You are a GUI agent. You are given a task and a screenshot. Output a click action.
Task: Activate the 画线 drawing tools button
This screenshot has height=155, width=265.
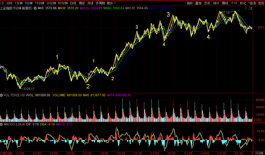[225, 3]
